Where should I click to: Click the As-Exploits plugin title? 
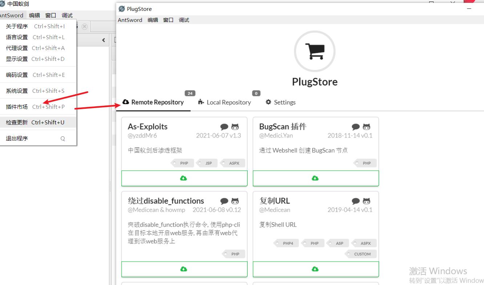148,127
